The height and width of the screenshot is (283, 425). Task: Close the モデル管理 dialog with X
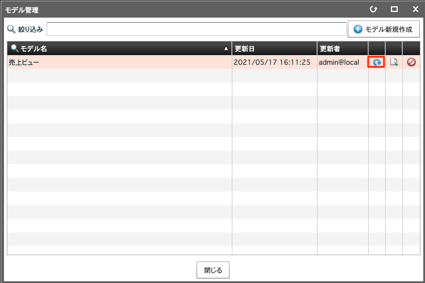coord(415,9)
